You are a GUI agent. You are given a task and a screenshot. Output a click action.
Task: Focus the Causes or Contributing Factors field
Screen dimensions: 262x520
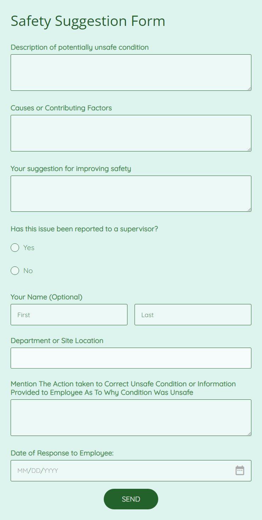pyautogui.click(x=131, y=133)
